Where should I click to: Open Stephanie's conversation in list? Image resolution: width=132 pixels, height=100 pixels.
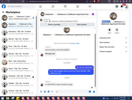(x=18, y=25)
